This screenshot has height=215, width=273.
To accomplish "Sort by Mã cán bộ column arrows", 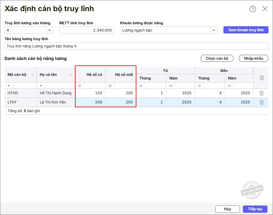I will (x=33, y=75).
